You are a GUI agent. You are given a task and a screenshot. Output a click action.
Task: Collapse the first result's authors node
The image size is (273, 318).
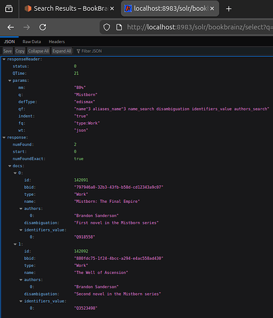[x=21, y=209]
